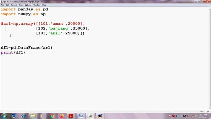
Task: Launch Internet Explorer from taskbar
Action: pyautogui.click(x=23, y=116)
